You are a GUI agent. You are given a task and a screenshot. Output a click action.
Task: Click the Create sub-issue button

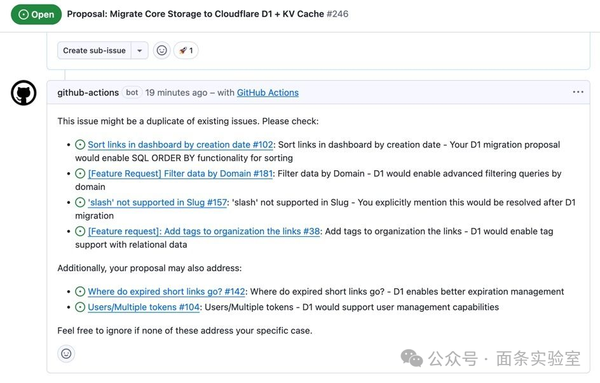[x=94, y=50]
